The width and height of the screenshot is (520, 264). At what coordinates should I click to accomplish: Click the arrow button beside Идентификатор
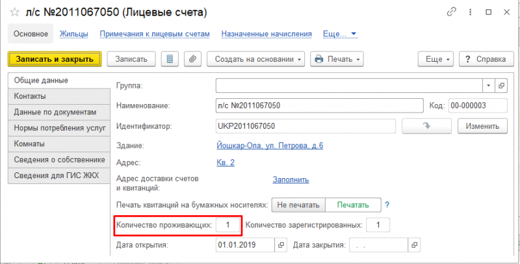[427, 126]
